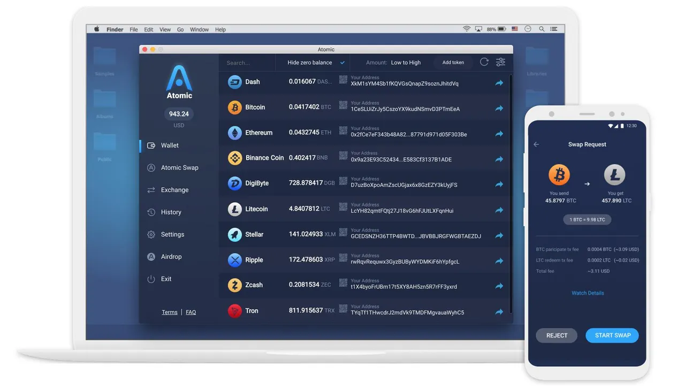The height and width of the screenshot is (392, 685).
Task: Send Zcash using its arrow icon
Action: [x=499, y=286]
